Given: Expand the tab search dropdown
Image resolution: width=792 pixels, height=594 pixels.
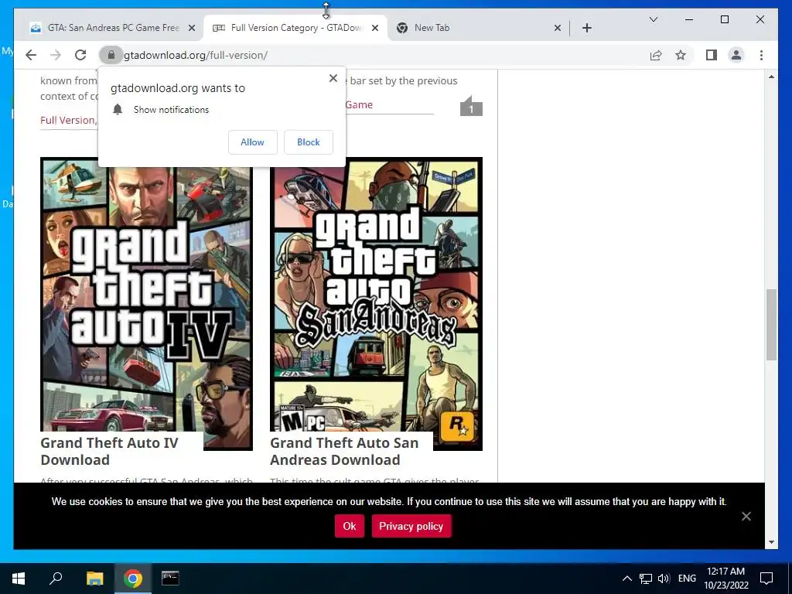Looking at the screenshot, I should tap(653, 19).
